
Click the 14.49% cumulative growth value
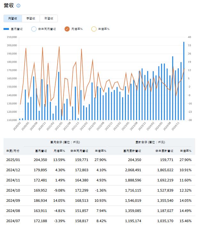click(x=186, y=211)
